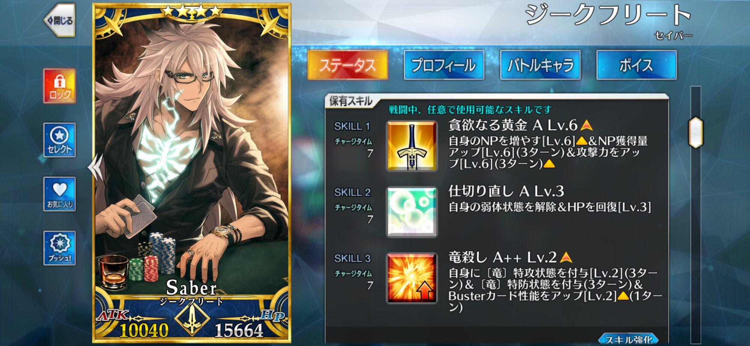Open the ボイス voice tab
750x346 pixels.
(637, 65)
